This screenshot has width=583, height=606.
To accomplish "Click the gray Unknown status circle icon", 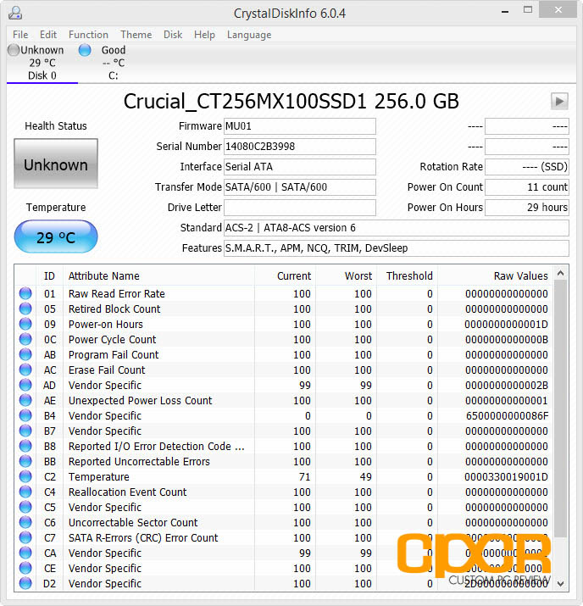I will point(14,50).
